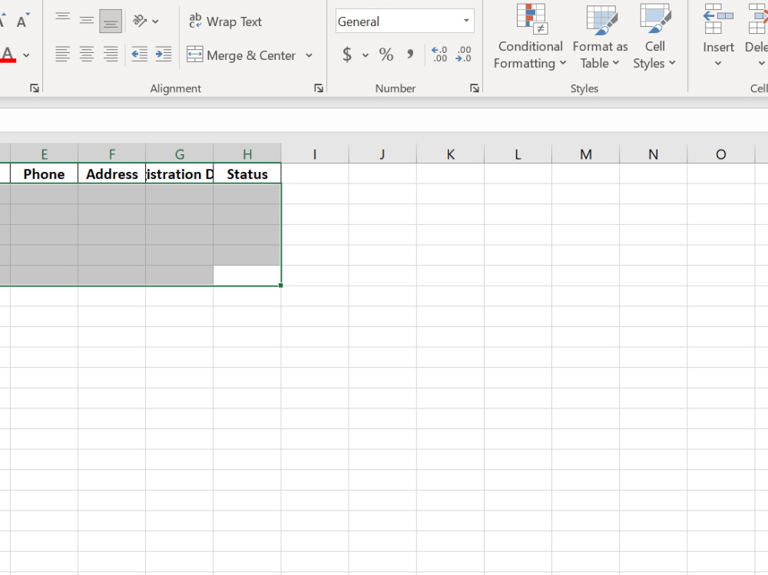
Task: Decrease font size small A icon
Action: click(x=22, y=21)
